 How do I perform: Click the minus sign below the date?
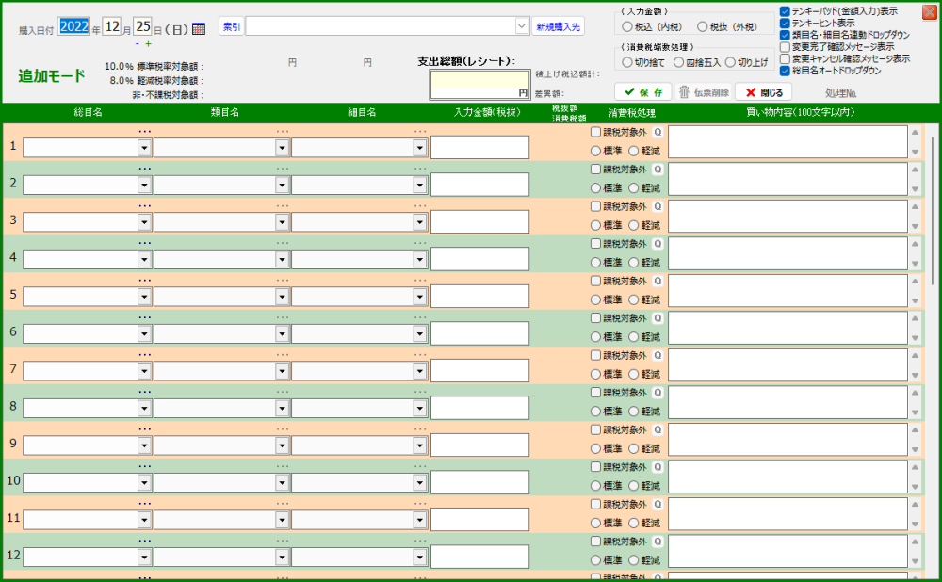138,43
